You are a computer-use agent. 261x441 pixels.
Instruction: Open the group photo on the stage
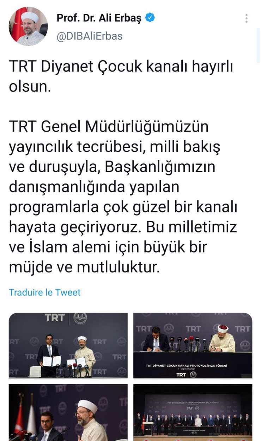tap(193, 412)
